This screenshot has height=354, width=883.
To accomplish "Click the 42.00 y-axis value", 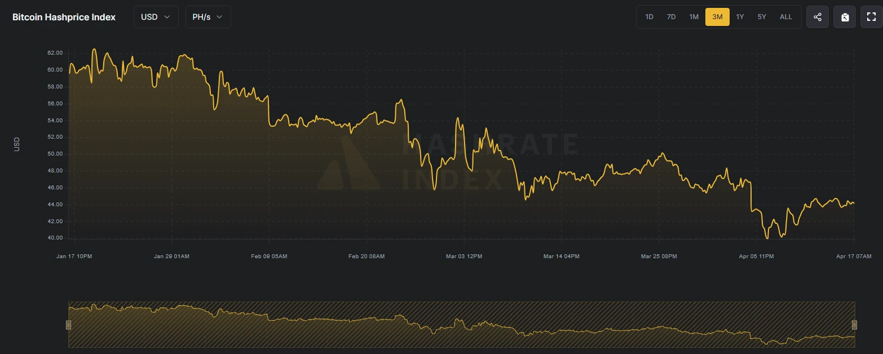I will coord(55,222).
